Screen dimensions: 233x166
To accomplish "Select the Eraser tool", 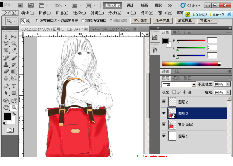I will (6, 71).
